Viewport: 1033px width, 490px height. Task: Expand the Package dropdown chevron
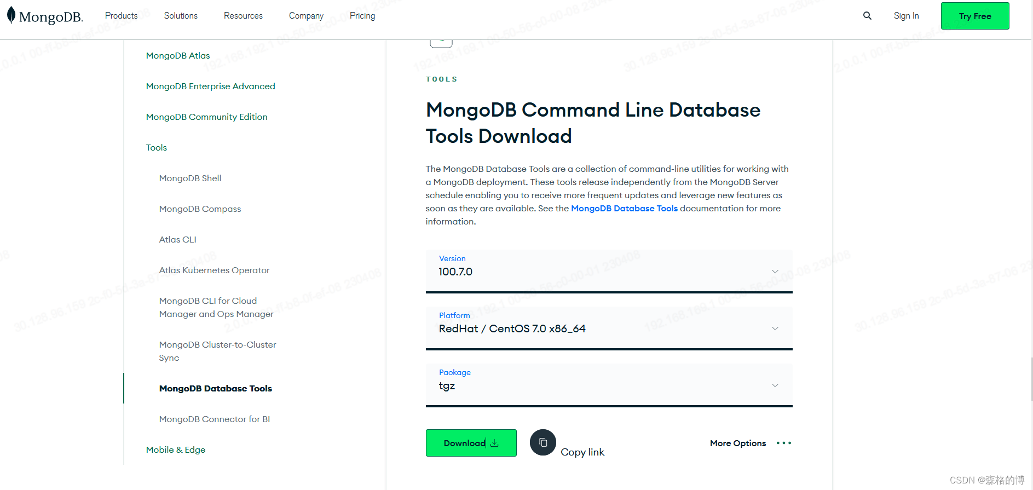(775, 385)
